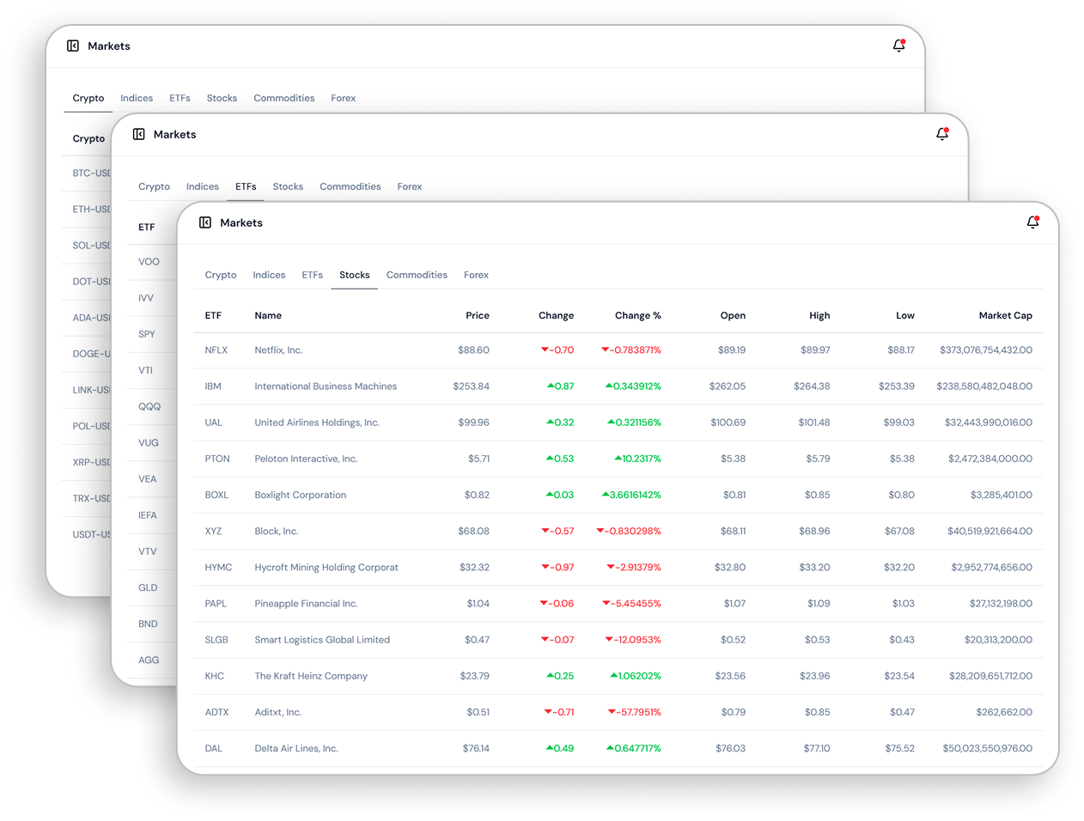Open Forex tab in back window
1084x821 pixels.
click(x=344, y=98)
